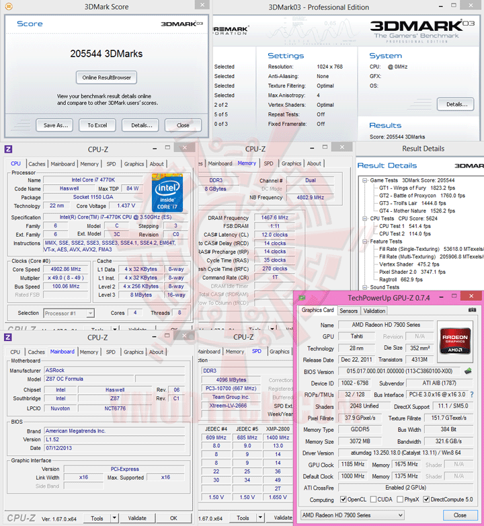The image size is (484, 526).
Task: Click the Online ResultBrowser button
Action: coord(107,77)
